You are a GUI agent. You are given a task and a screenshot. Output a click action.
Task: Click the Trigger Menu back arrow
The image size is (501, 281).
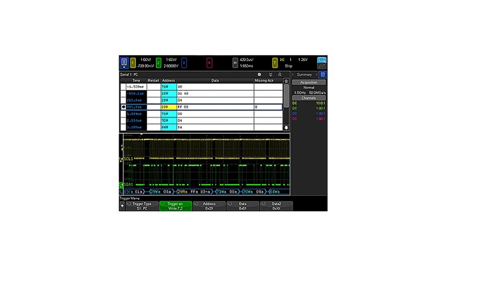(122, 206)
